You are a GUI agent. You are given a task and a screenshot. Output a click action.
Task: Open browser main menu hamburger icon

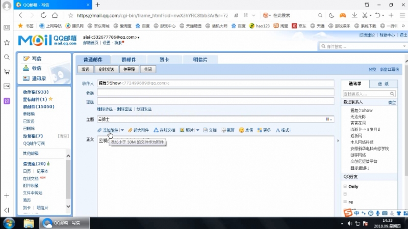point(402,15)
